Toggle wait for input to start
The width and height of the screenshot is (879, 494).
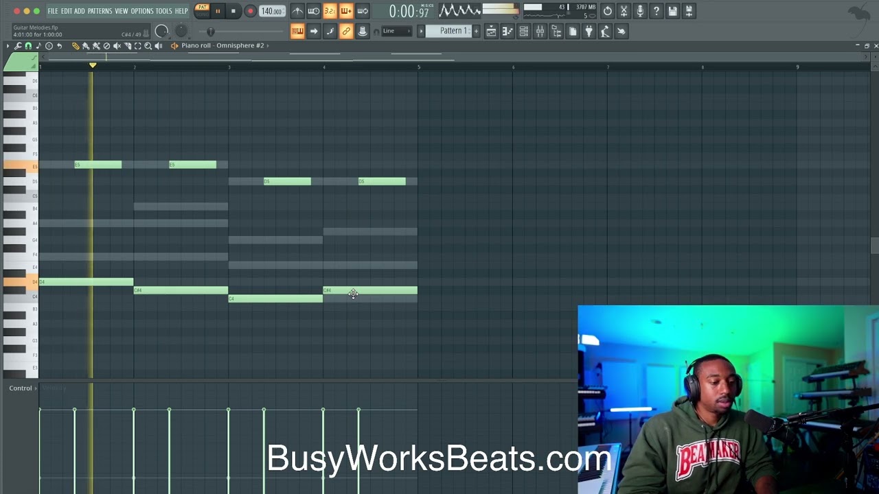click(x=313, y=11)
